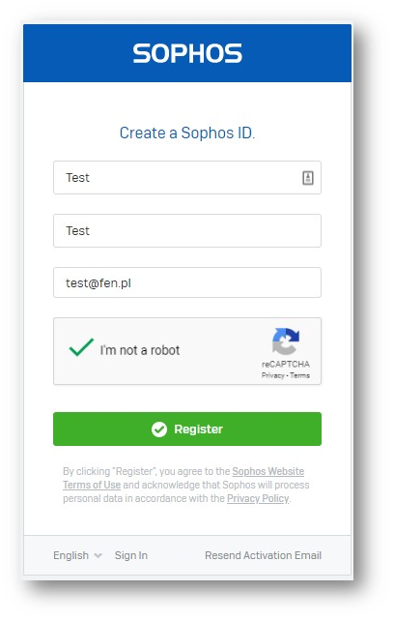Click the I'm not a robot label
Viewport: 394px width, 621px height.
[x=140, y=350]
